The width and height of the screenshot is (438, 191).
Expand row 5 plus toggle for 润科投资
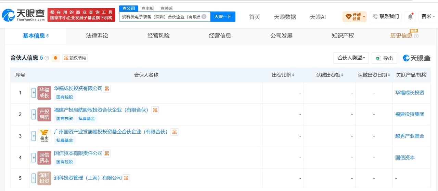point(34,178)
